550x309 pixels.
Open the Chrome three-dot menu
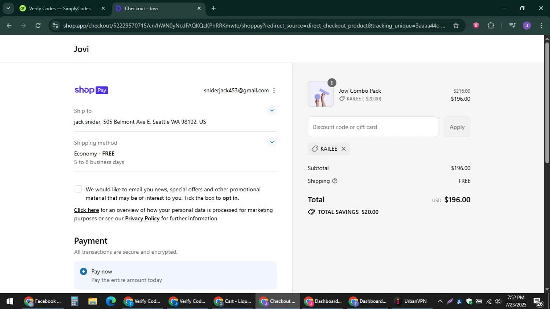542,26
